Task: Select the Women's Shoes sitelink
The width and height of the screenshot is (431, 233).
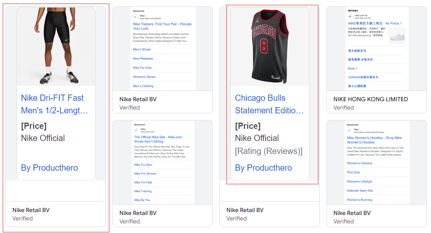Action: coord(144,77)
